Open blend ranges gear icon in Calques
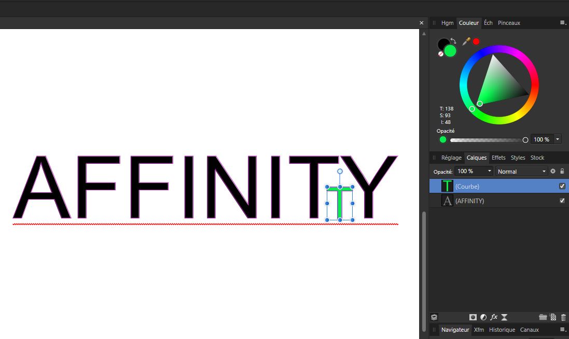569x339 pixels. click(553, 171)
